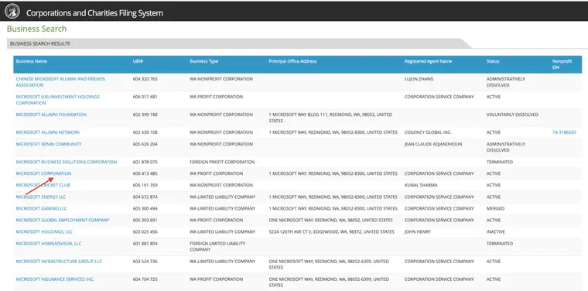Viewport: 588px width, 291px height.
Task: Click UBI number 600 413 485
Action: tap(145, 173)
